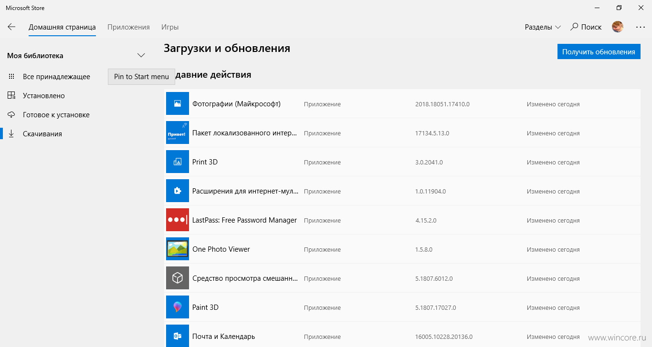This screenshot has height=347, width=652.
Task: Switch to Домашняя страница tab
Action: (x=62, y=27)
